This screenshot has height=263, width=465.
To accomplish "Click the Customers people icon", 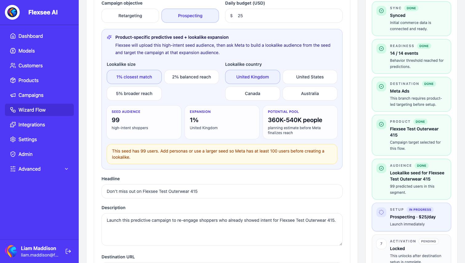I will 13,66.
